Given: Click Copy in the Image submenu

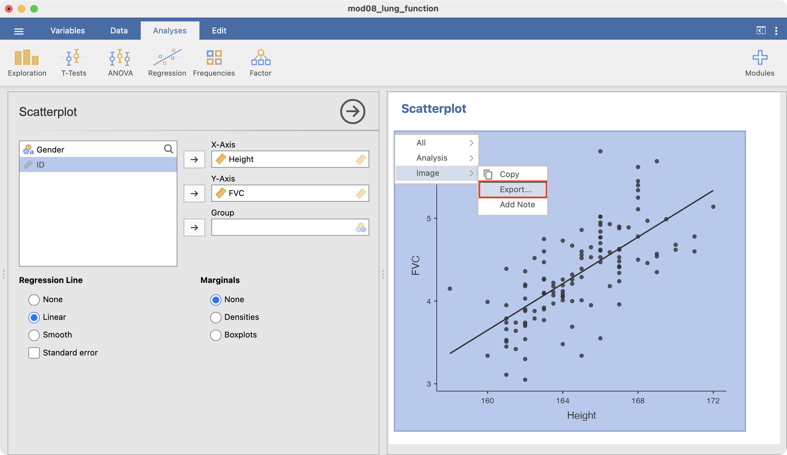Looking at the screenshot, I should (x=509, y=174).
